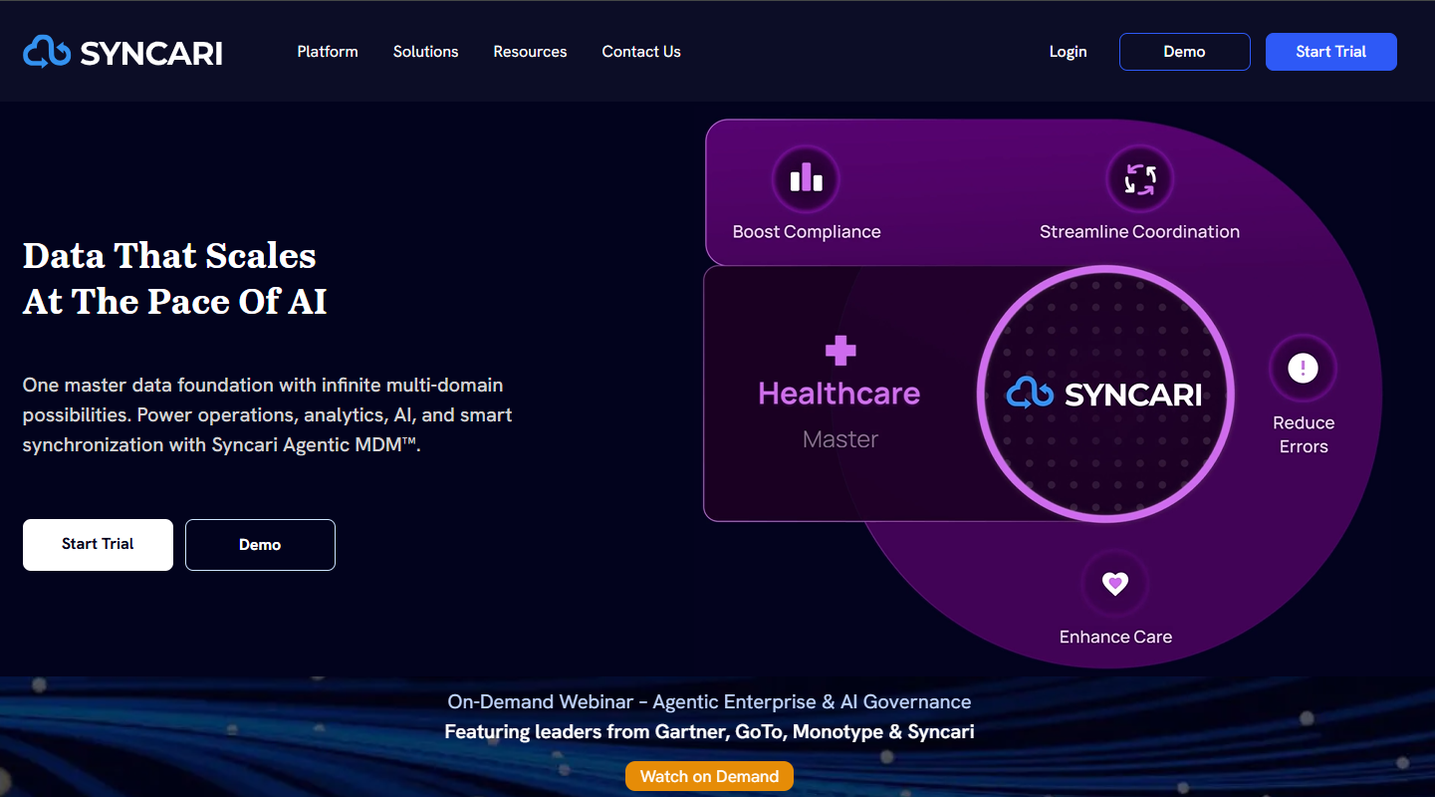Open the Resources menu
This screenshot has height=797, width=1435.
tap(530, 52)
